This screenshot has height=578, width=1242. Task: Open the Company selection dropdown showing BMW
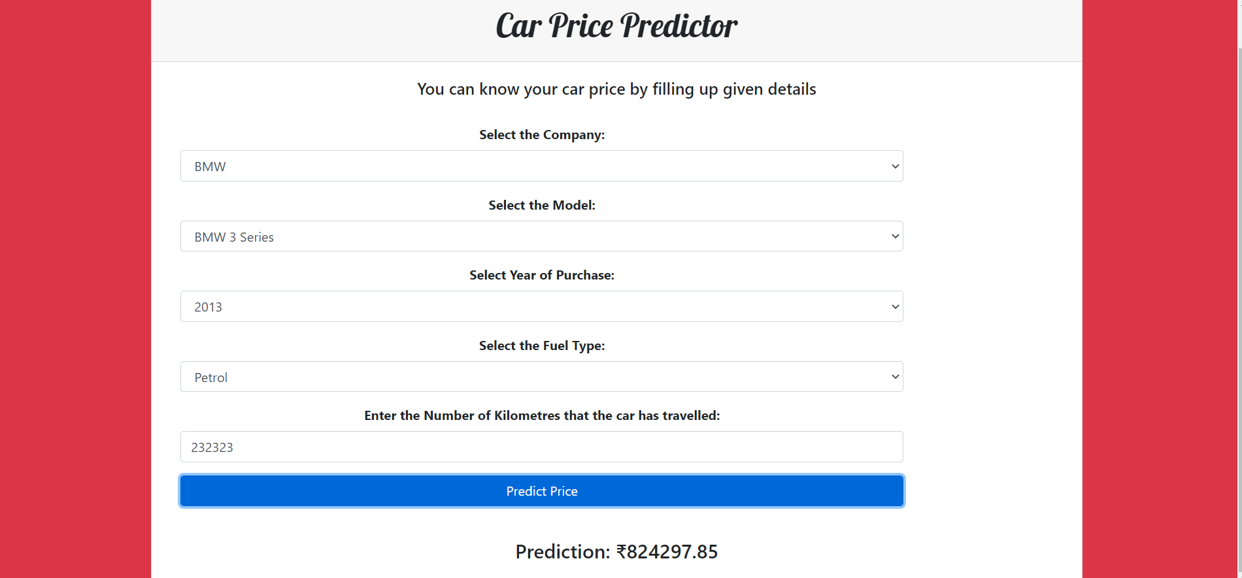pyautogui.click(x=541, y=166)
